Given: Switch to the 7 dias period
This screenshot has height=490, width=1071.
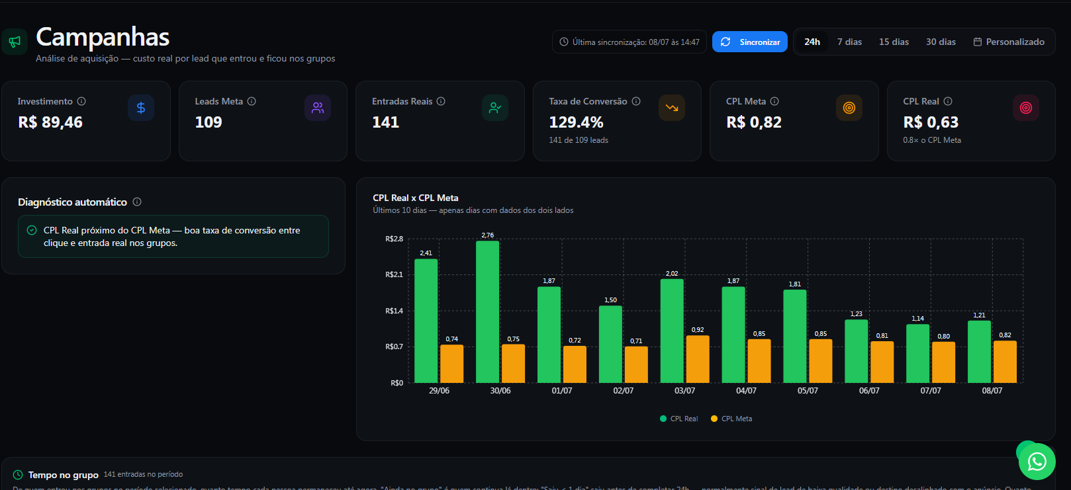Looking at the screenshot, I should 849,42.
